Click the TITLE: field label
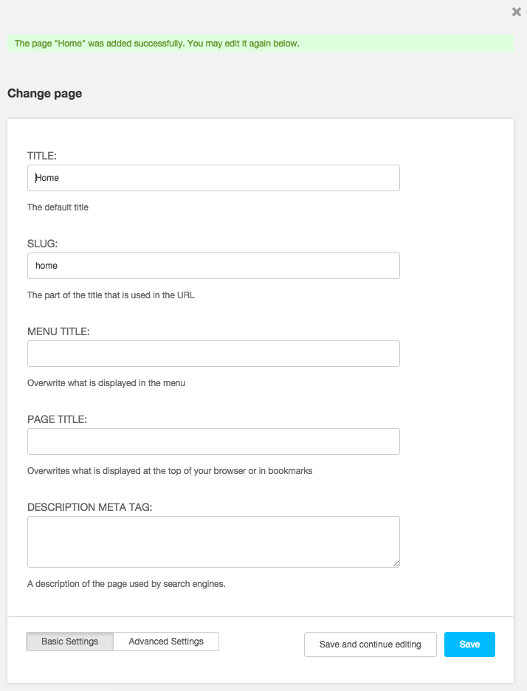This screenshot has height=691, width=527. point(42,156)
